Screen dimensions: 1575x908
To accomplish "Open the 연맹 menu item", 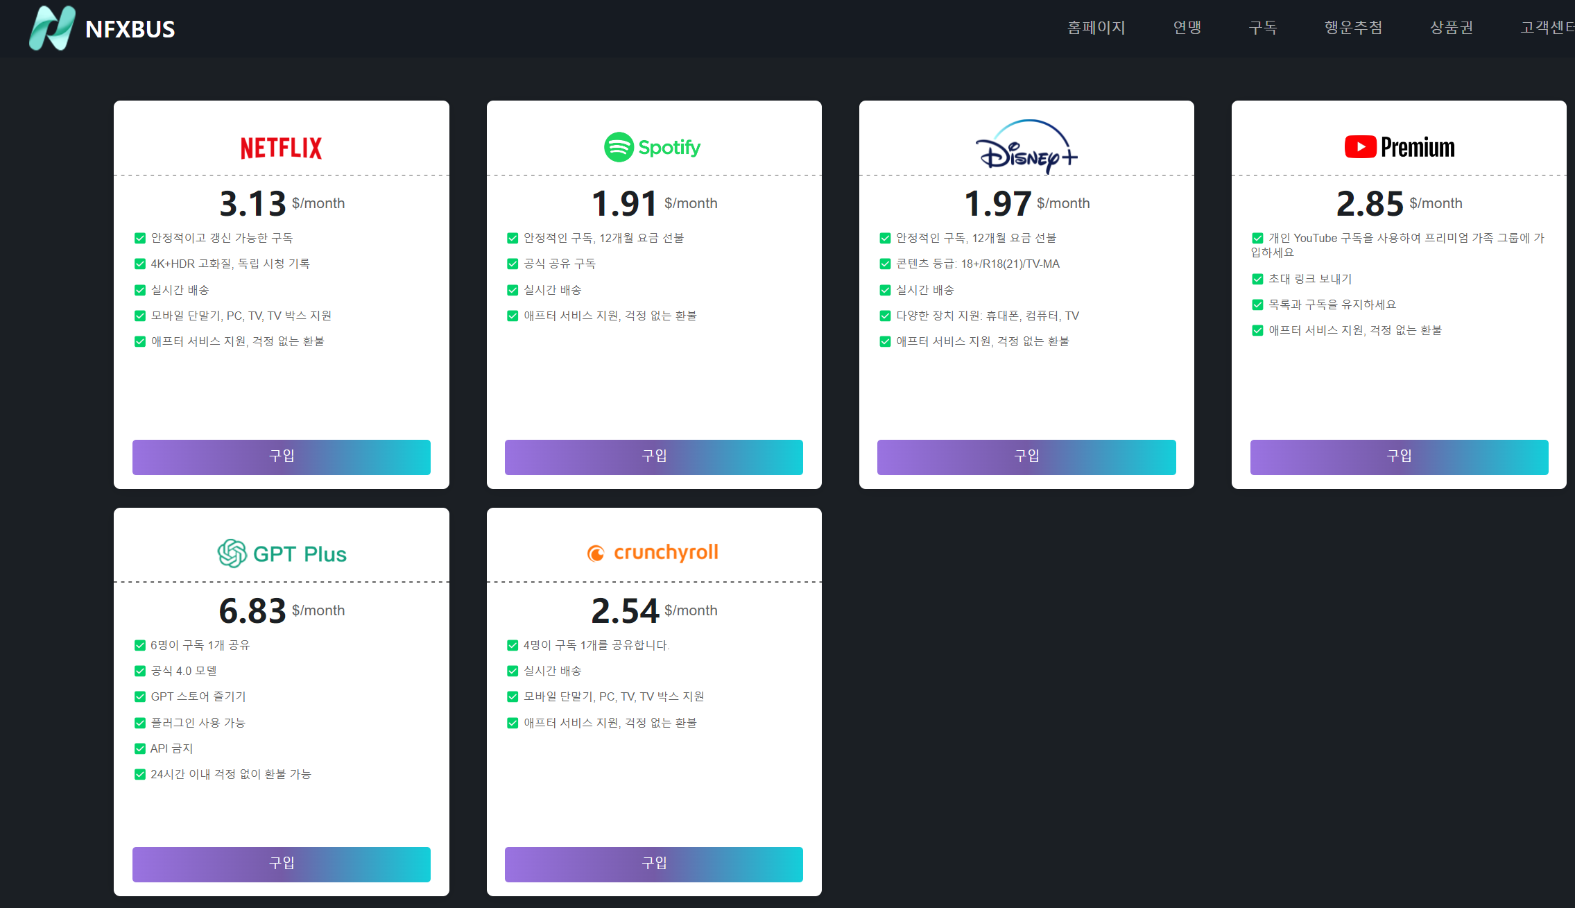I will [1187, 28].
